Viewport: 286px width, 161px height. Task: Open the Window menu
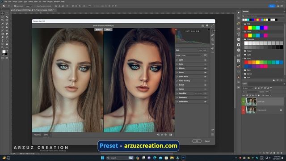(57, 1)
